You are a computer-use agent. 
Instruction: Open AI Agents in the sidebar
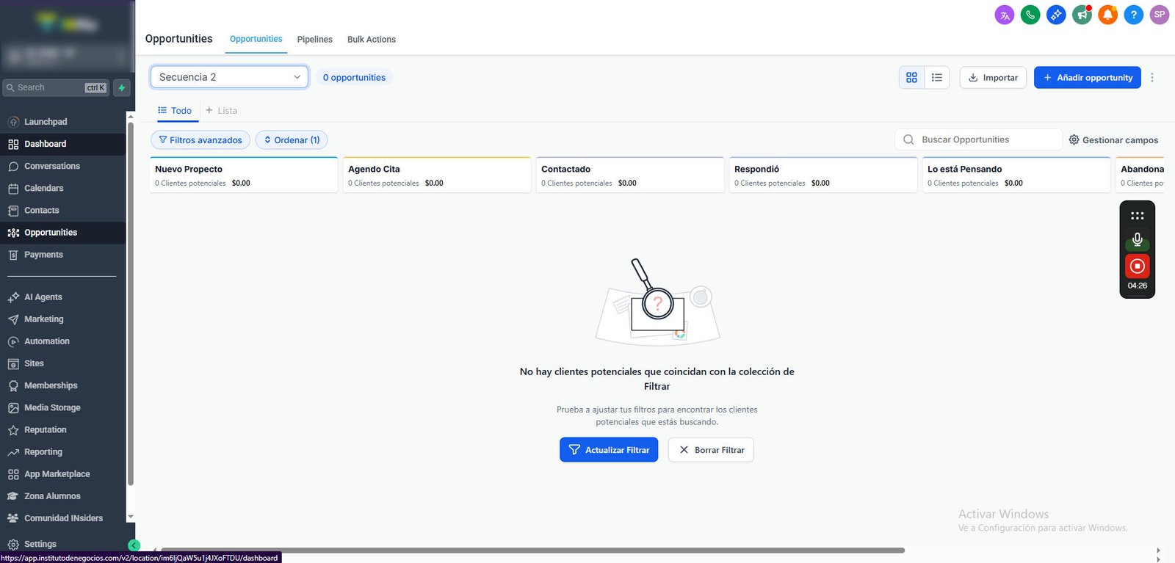pos(63,297)
